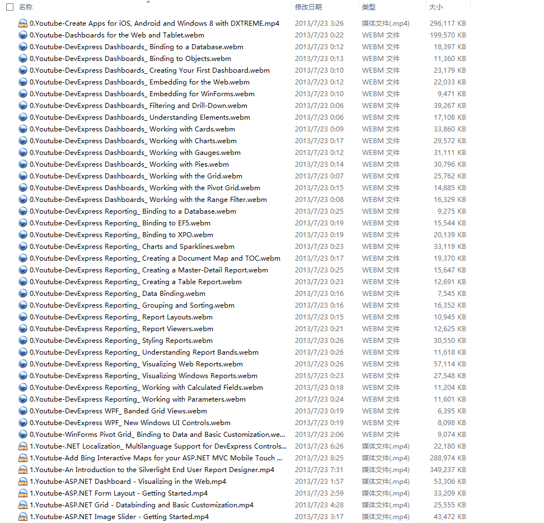The image size is (544, 523).
Task: Select file Report Layouts.webm
Action: click(x=121, y=317)
